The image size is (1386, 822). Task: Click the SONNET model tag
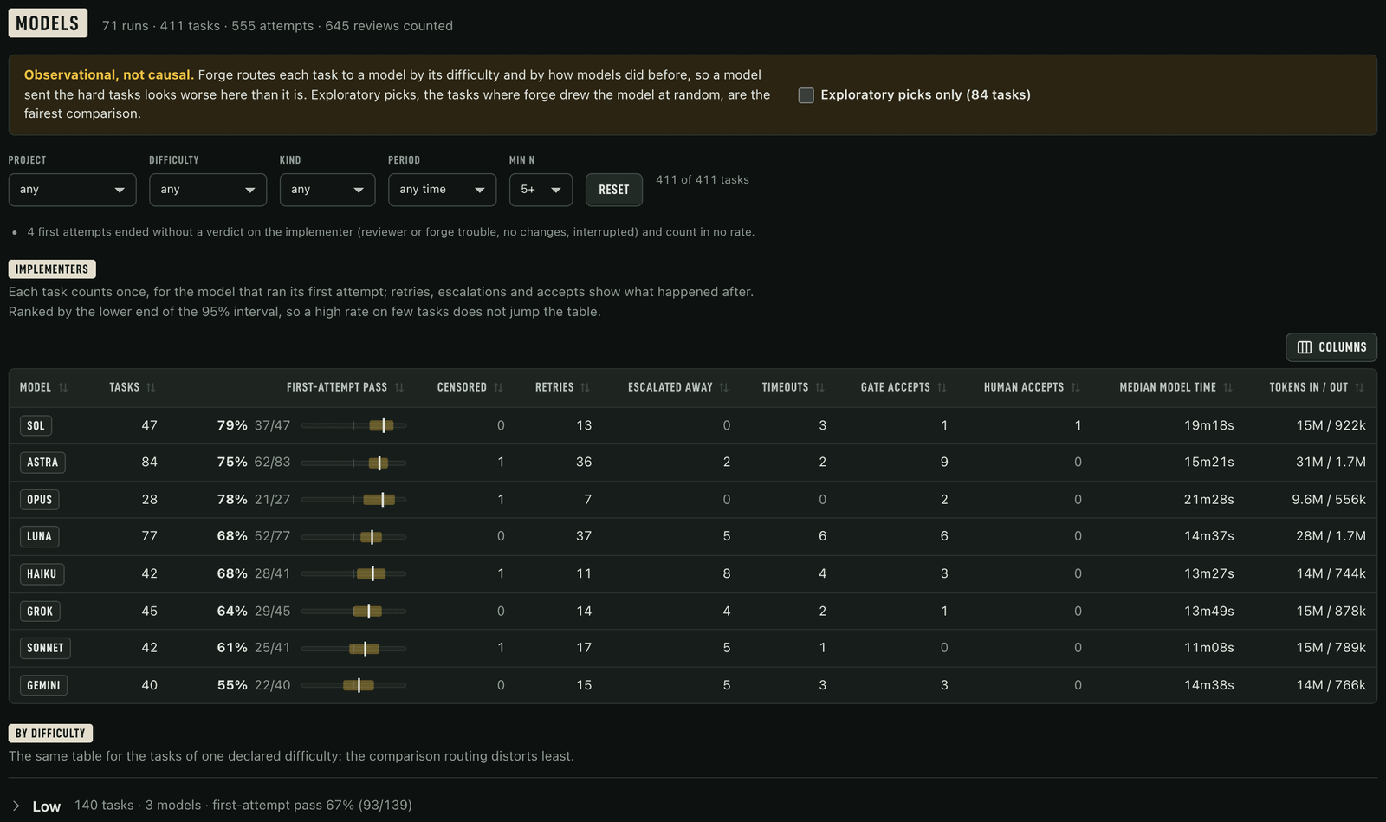click(x=45, y=648)
